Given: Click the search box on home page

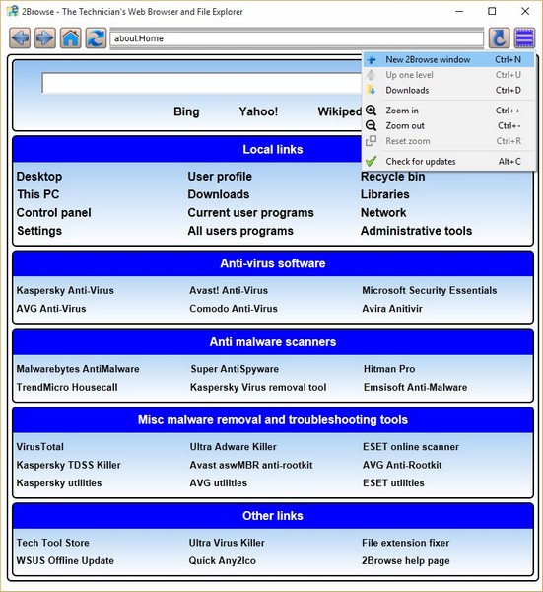Looking at the screenshot, I should pyautogui.click(x=202, y=83).
